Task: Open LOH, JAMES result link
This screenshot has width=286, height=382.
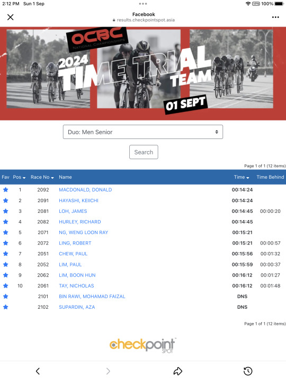Action: [x=73, y=211]
